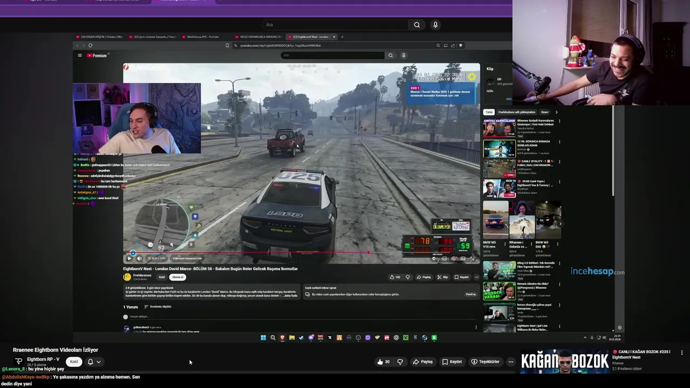This screenshot has width=690, height=388.
Task: Open the Frwhitestone channel avatar
Action: (x=127, y=277)
